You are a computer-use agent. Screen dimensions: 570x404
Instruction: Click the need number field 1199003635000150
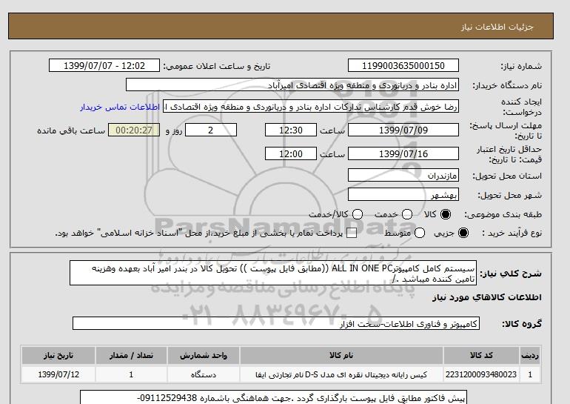click(403, 65)
